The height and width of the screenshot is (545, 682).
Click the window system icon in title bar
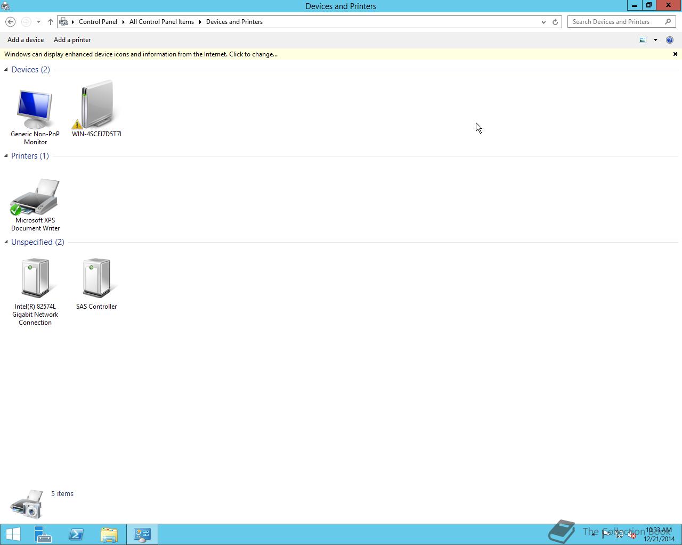click(5, 6)
